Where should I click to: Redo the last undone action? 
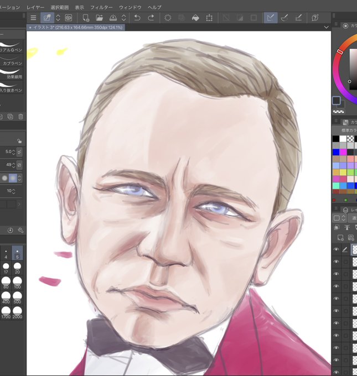151,18
